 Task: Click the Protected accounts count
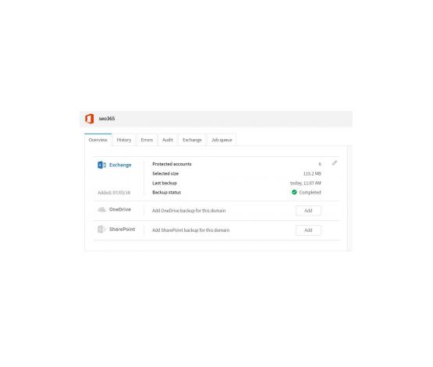[320, 164]
